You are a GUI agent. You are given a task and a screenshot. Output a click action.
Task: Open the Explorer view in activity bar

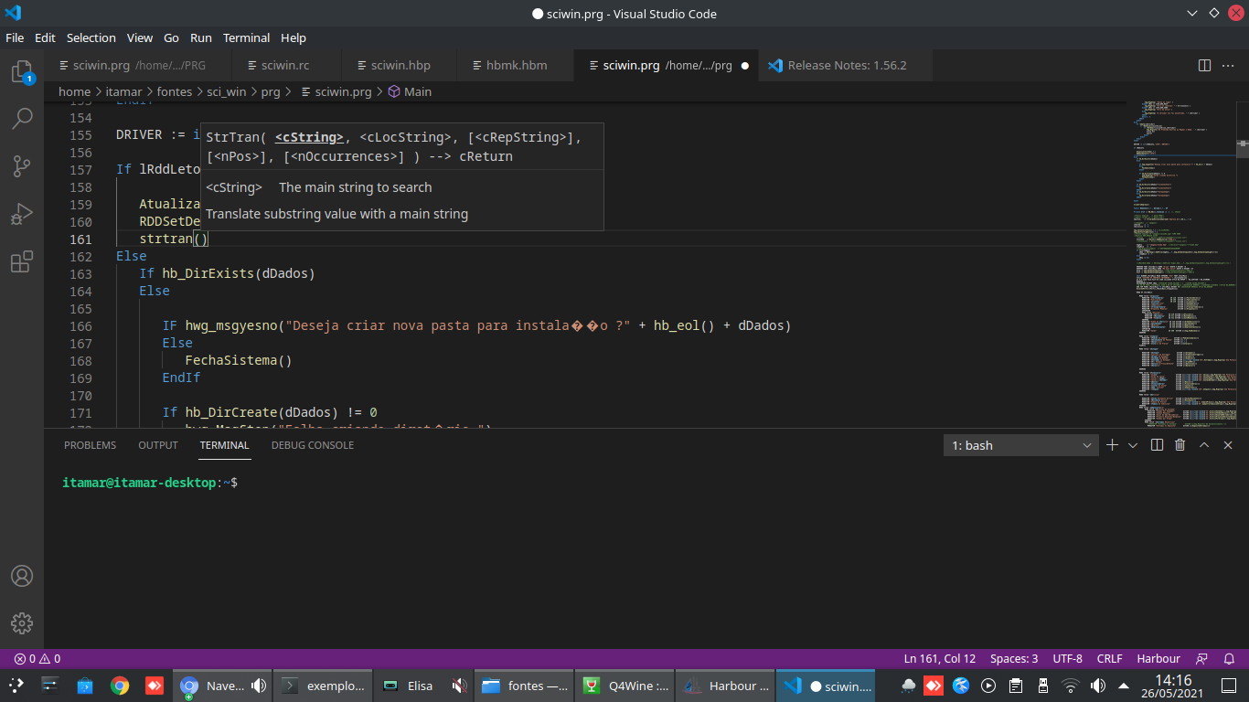[x=22, y=72]
